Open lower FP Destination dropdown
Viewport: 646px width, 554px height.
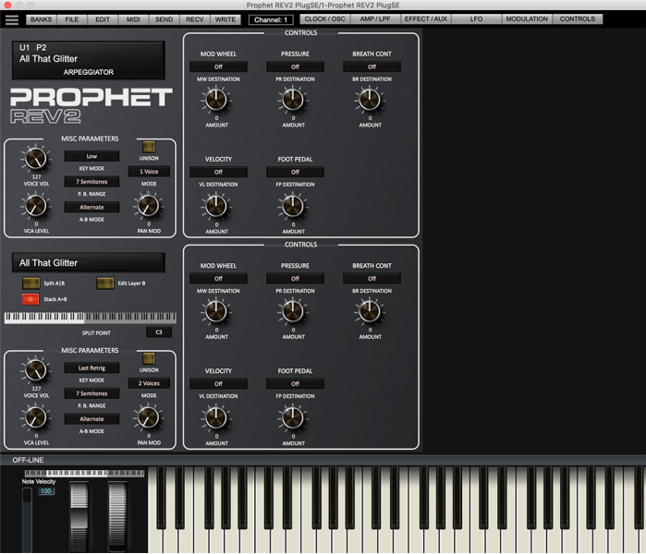point(295,384)
